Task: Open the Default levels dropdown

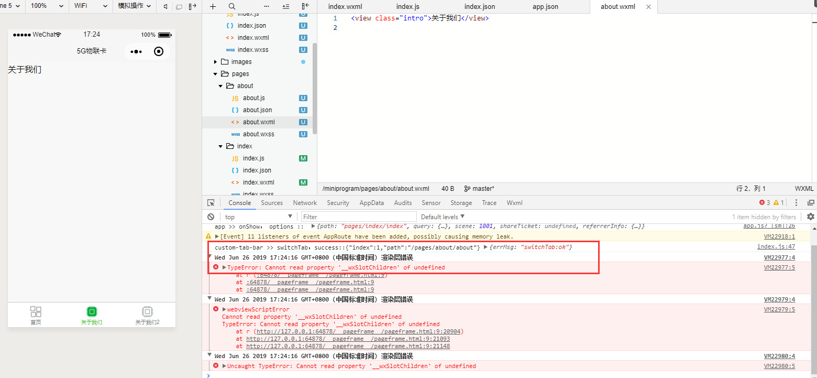Action: point(443,217)
